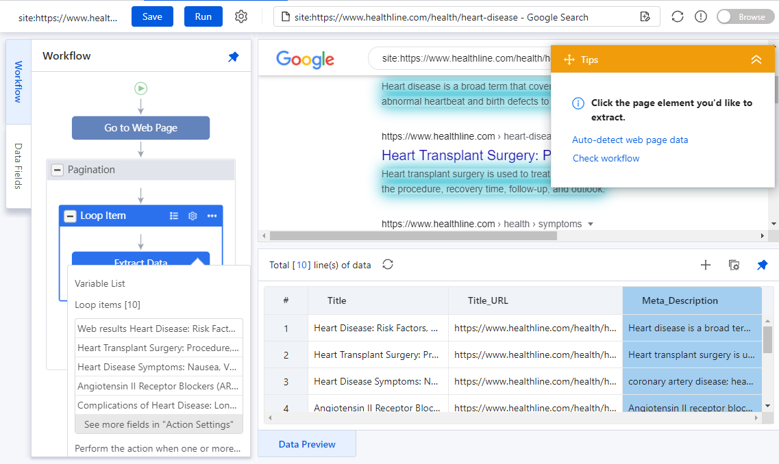This screenshot has width=779, height=464.
Task: Toggle the Browse mode switch
Action: tap(745, 16)
